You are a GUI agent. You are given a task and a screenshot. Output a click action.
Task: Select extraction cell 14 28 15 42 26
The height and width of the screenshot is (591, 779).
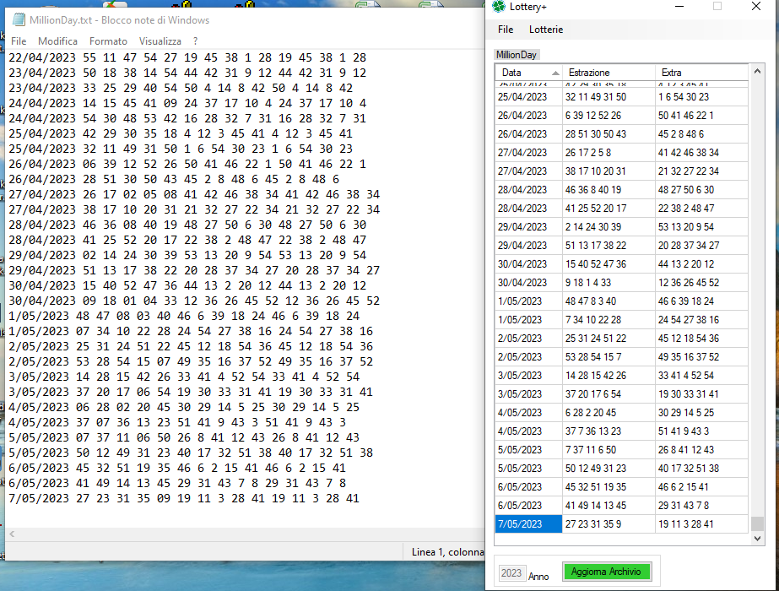(609, 376)
